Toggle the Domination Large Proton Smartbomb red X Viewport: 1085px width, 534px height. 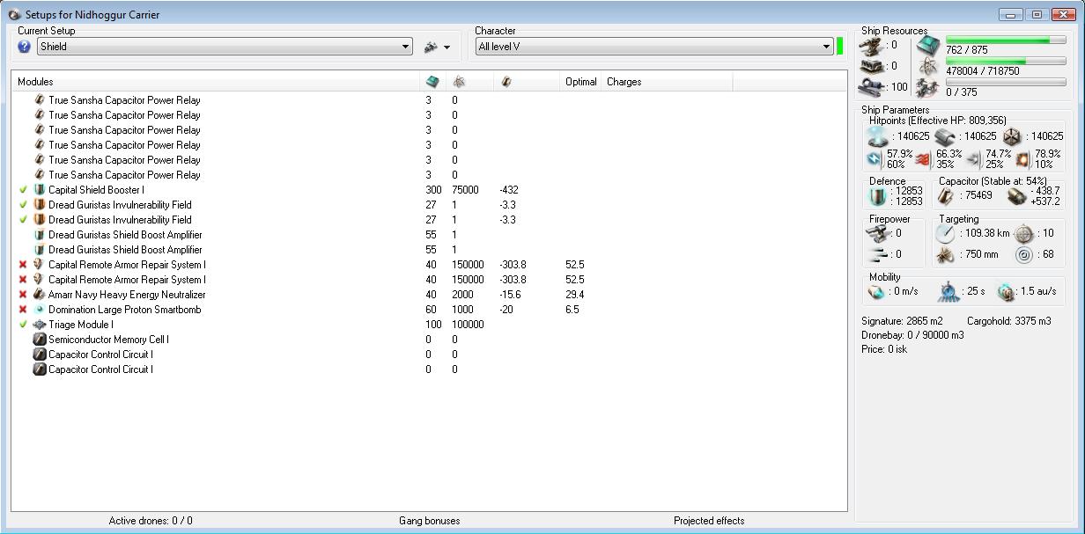click(x=23, y=310)
